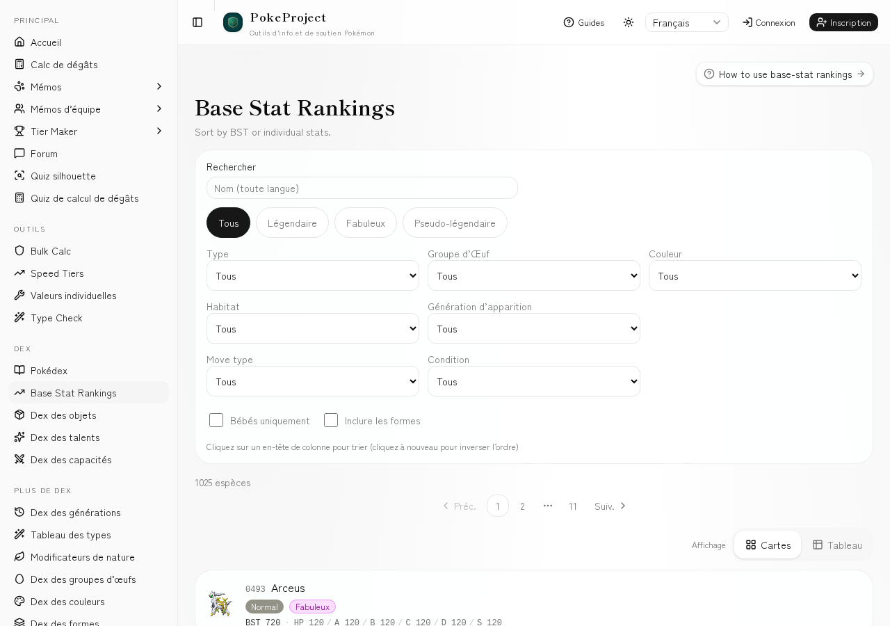Image resolution: width=890 pixels, height=626 pixels.
Task: Open the Groupe d'Œuf dropdown
Action: click(534, 275)
